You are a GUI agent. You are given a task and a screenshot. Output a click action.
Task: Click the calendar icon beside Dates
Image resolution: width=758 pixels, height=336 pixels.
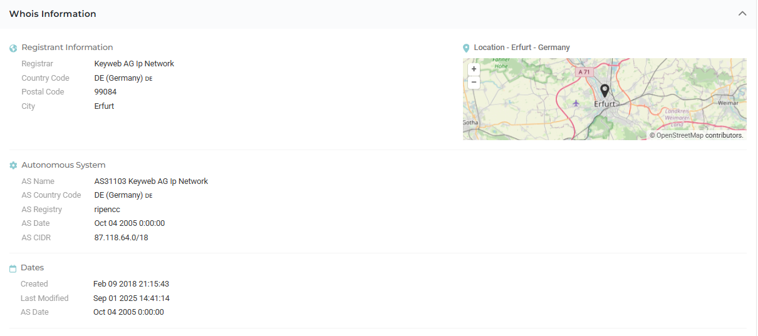(13, 268)
